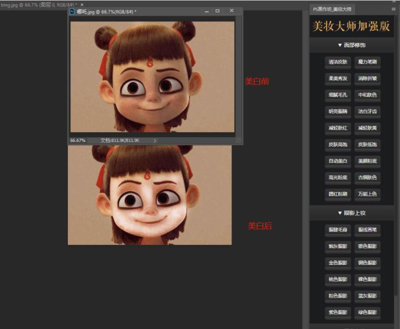Screen dimensions: 400x329
Task: Click the 66.67% zoom level field
Action: click(x=78, y=140)
